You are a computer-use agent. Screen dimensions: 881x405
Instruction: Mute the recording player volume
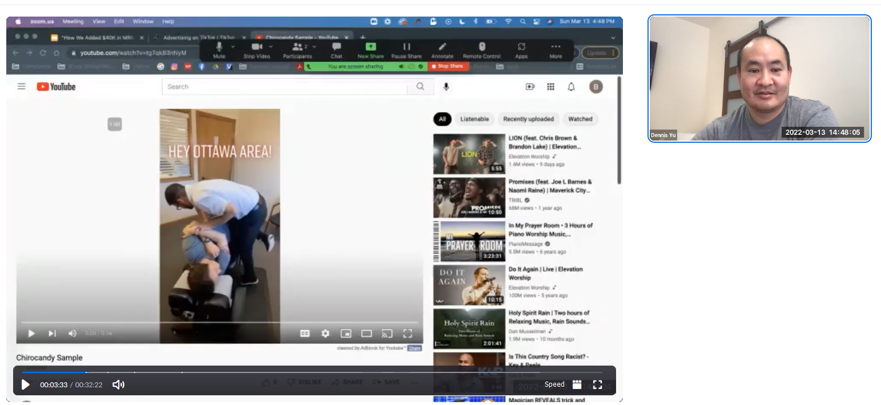tap(118, 384)
